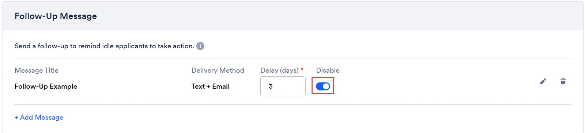Click the gray header bar of Follow-Up Message panel
Viewport: 585px width, 133px height.
(292, 16)
